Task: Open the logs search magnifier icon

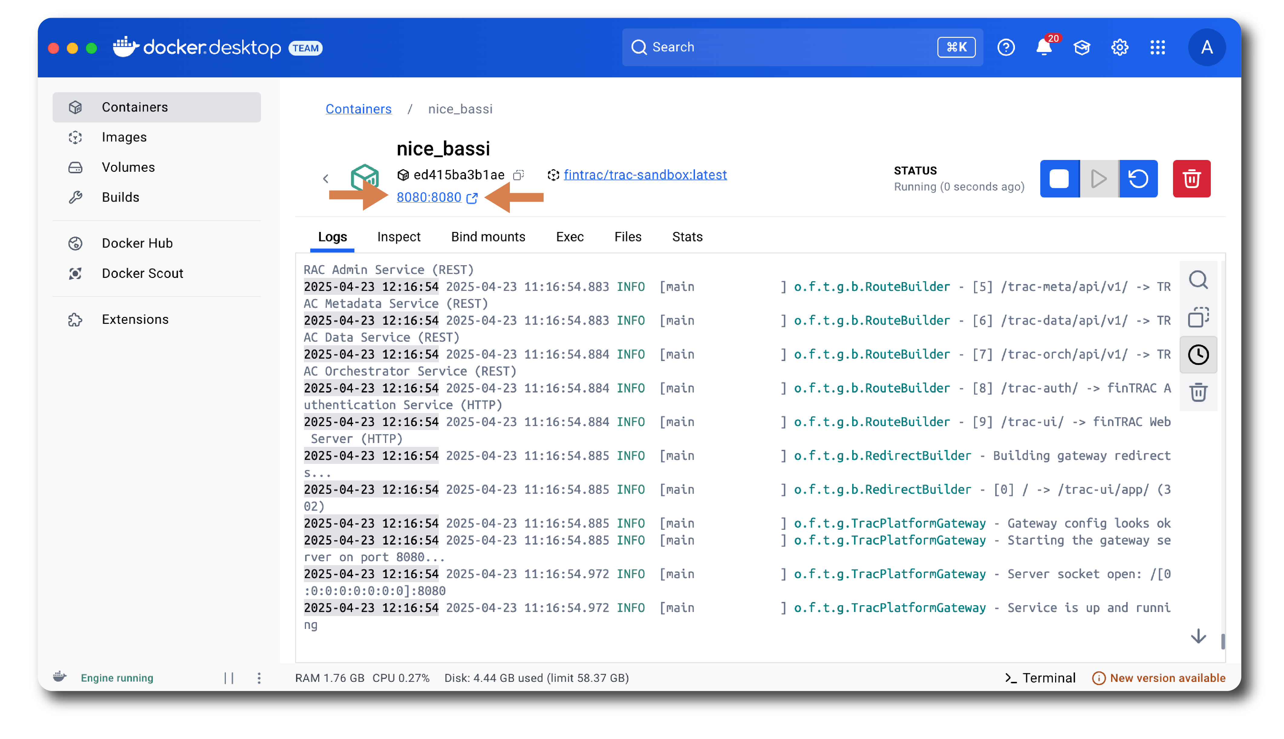Action: click(1198, 280)
